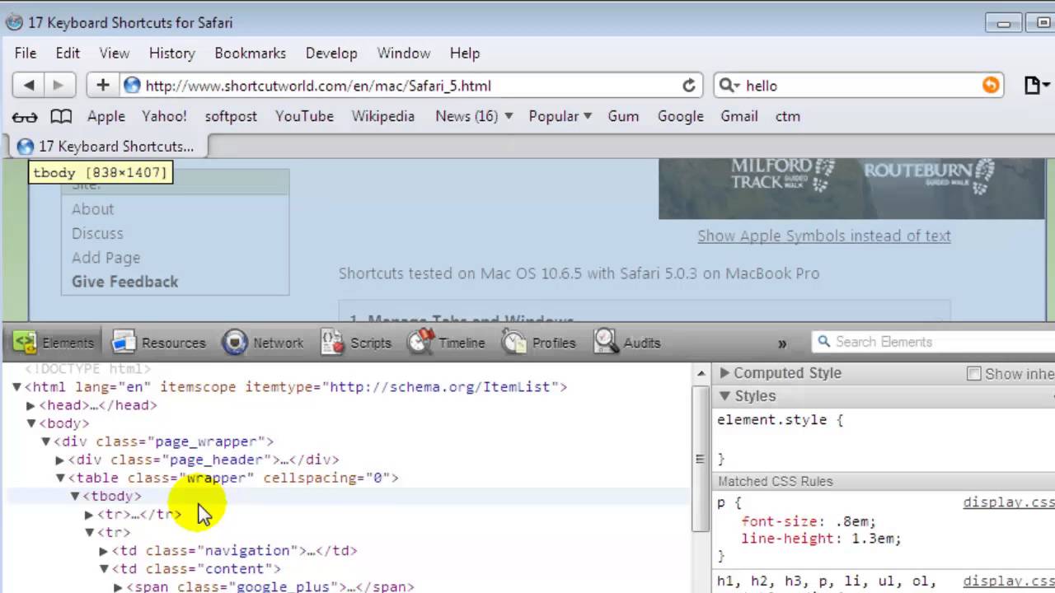Image resolution: width=1055 pixels, height=593 pixels.
Task: Expand the div page_header node
Action: (x=60, y=460)
